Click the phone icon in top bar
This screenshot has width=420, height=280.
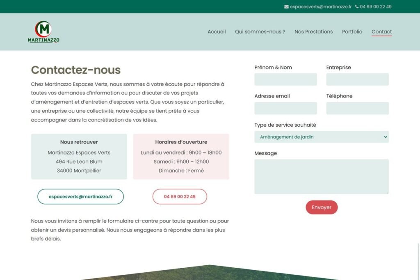point(357,7)
